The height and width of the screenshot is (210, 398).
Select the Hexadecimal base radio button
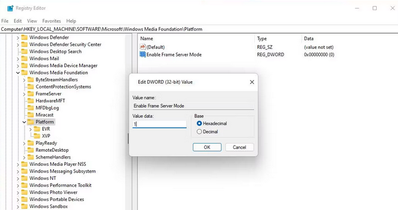(x=199, y=124)
